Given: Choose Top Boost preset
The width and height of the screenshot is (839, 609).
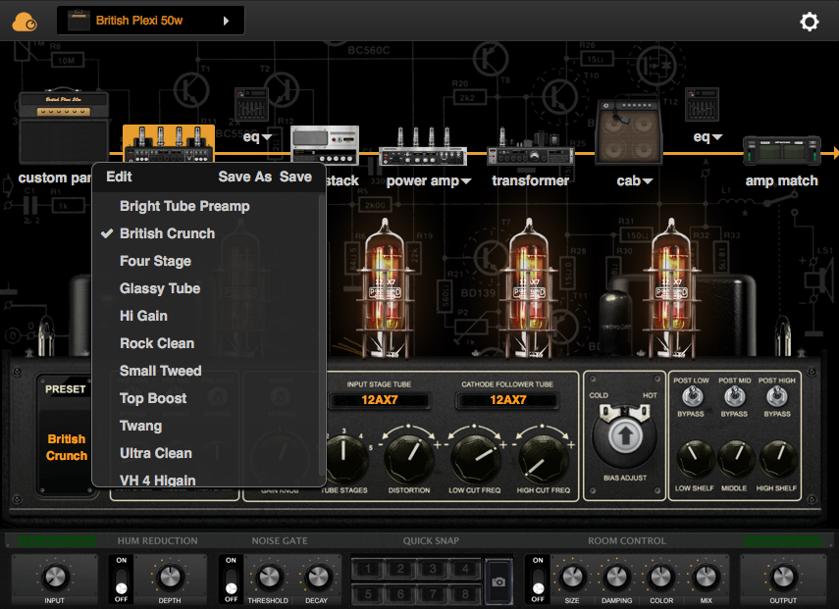Looking at the screenshot, I should [x=206, y=398].
